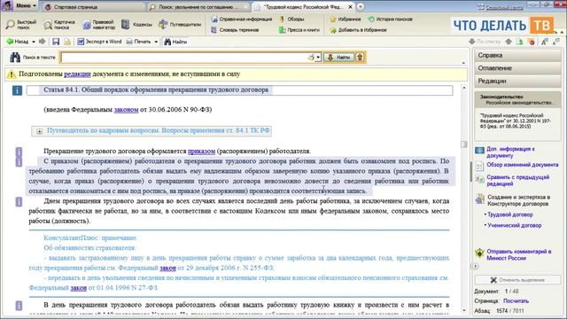Click the document scrollbar down arrow

point(464,310)
